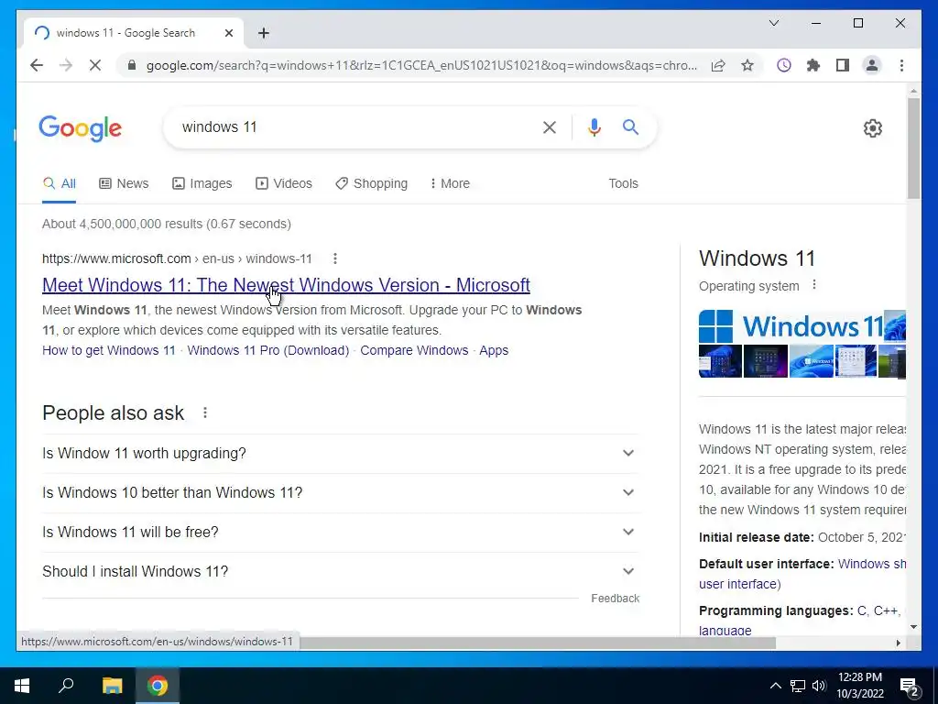The width and height of the screenshot is (938, 704).
Task: Open the large Windows 11 logo image
Action: click(791, 326)
